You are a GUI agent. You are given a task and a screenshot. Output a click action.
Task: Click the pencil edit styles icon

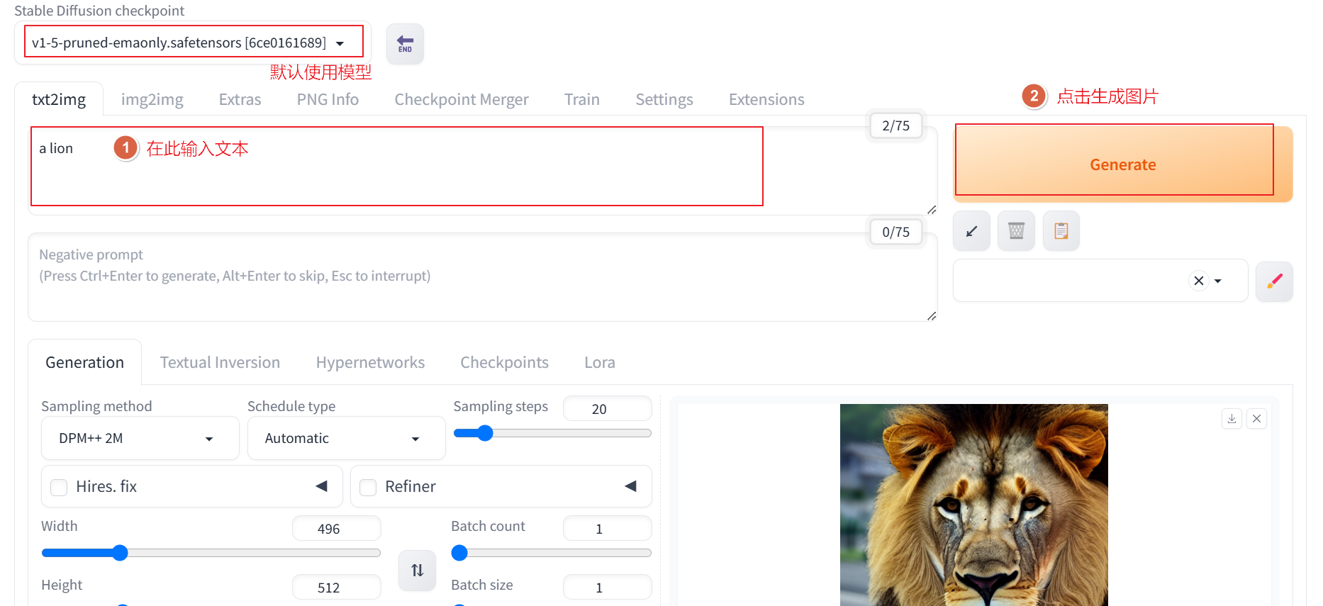tap(1274, 281)
